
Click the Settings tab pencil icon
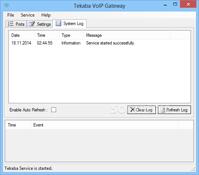pyautogui.click(x=32, y=24)
